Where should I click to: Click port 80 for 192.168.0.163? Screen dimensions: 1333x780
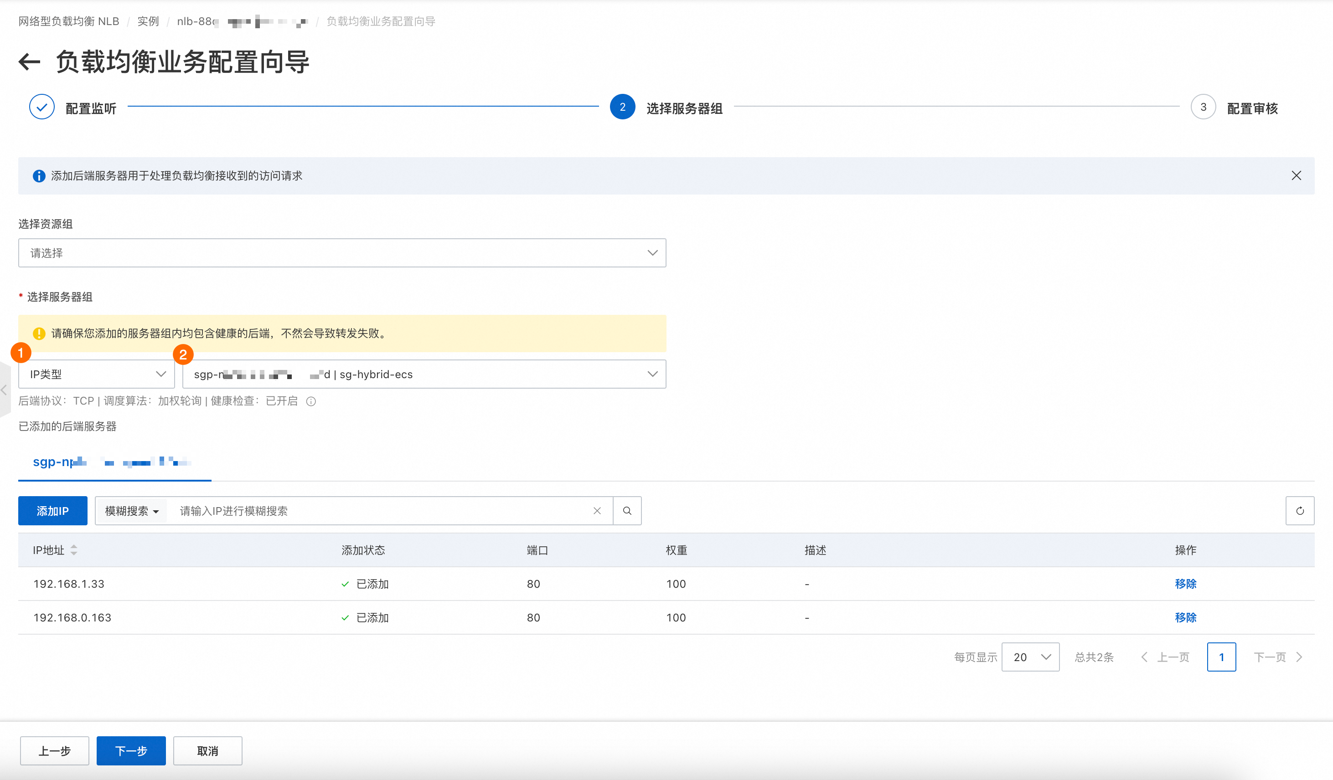533,618
